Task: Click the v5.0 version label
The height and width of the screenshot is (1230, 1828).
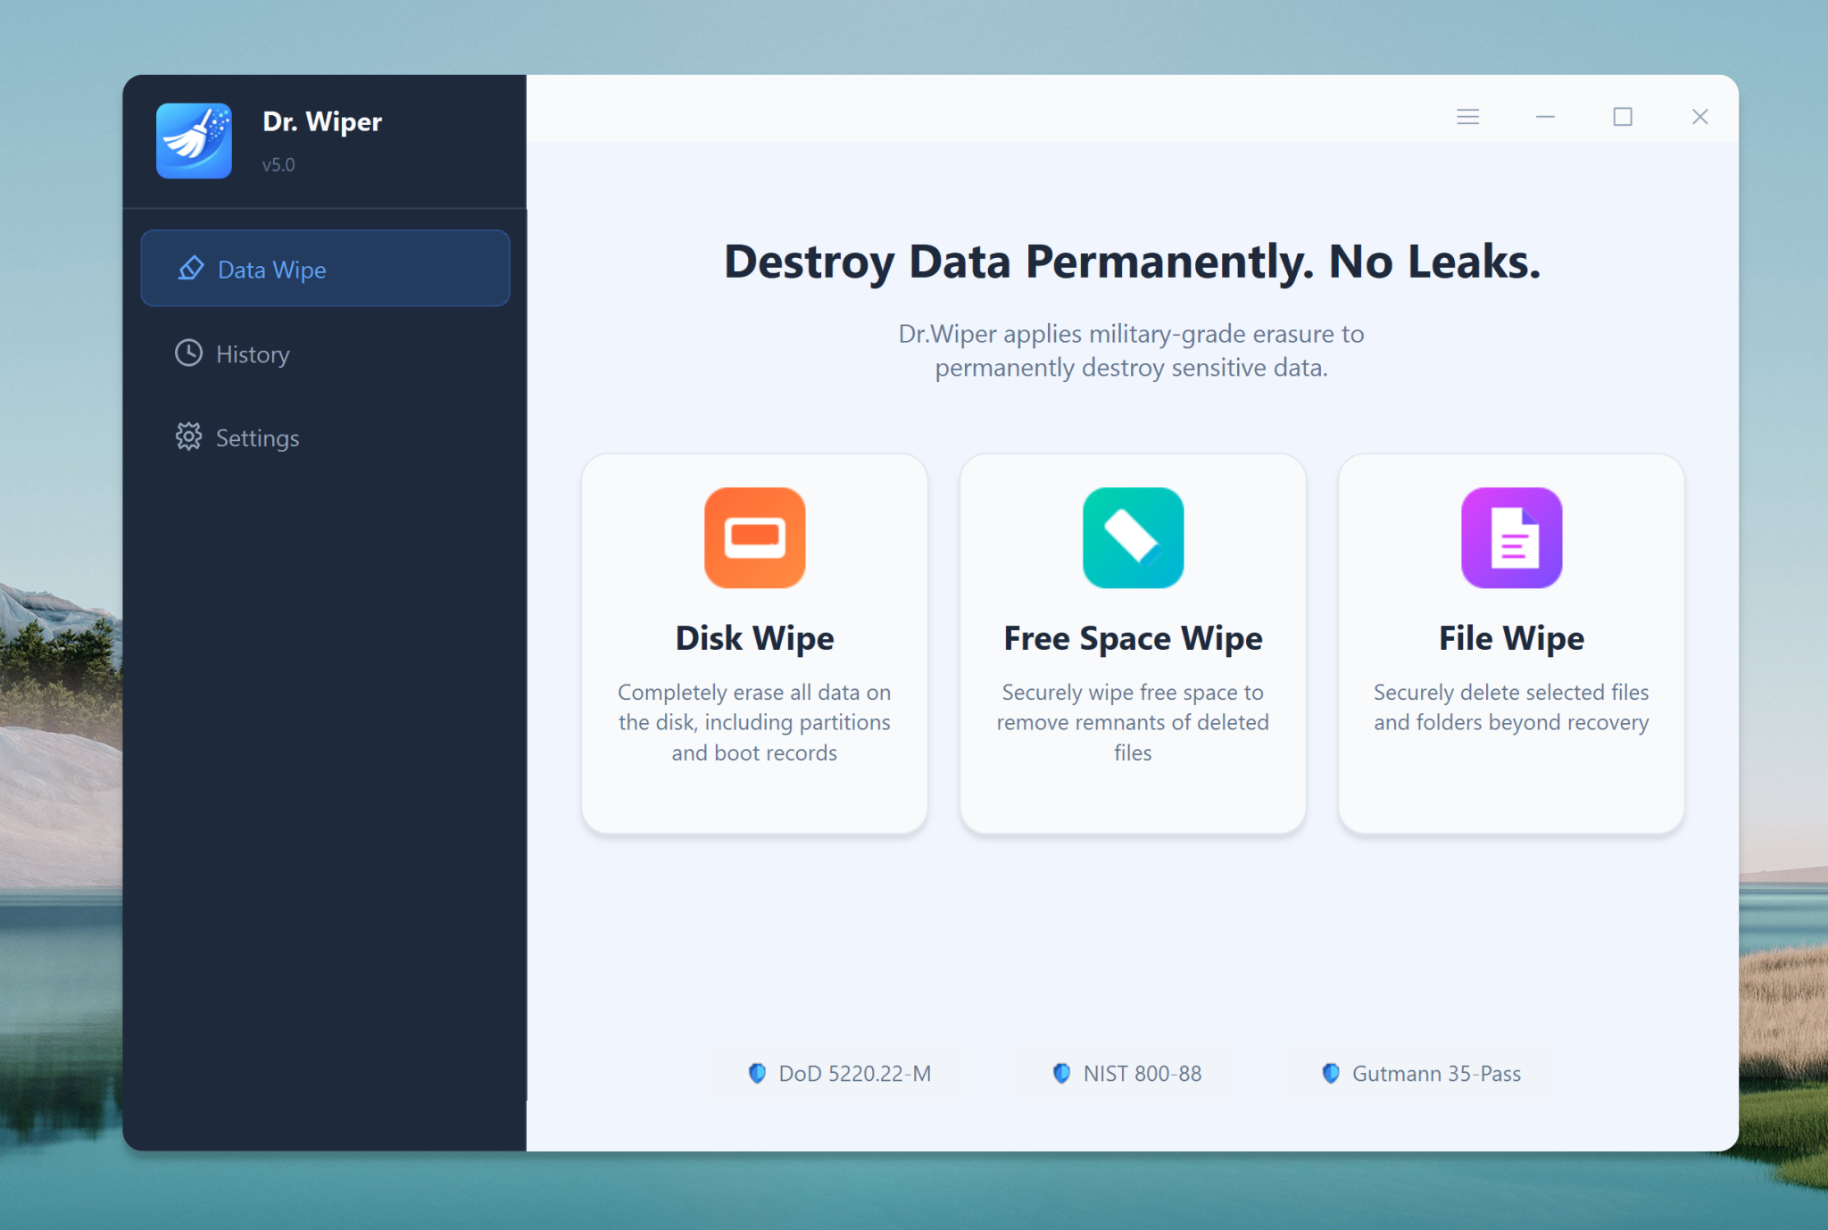Action: click(x=278, y=164)
